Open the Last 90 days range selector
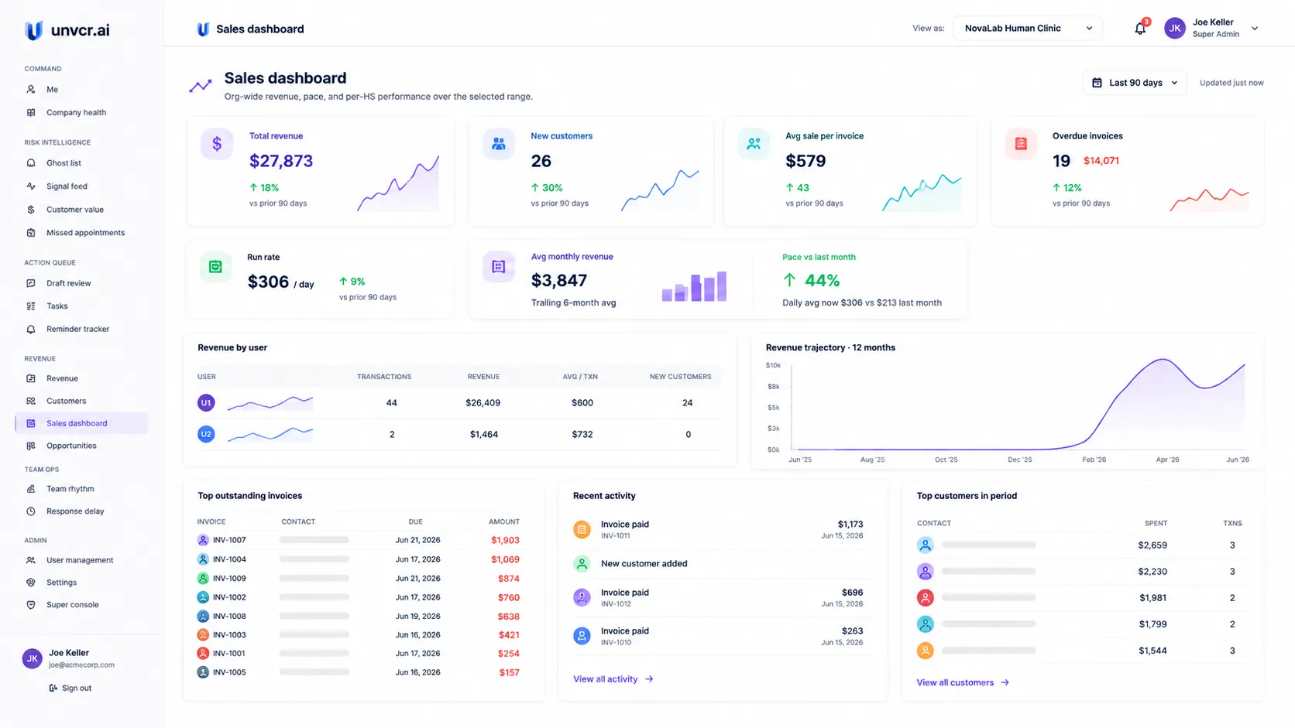Image resolution: width=1295 pixels, height=728 pixels. coord(1135,83)
